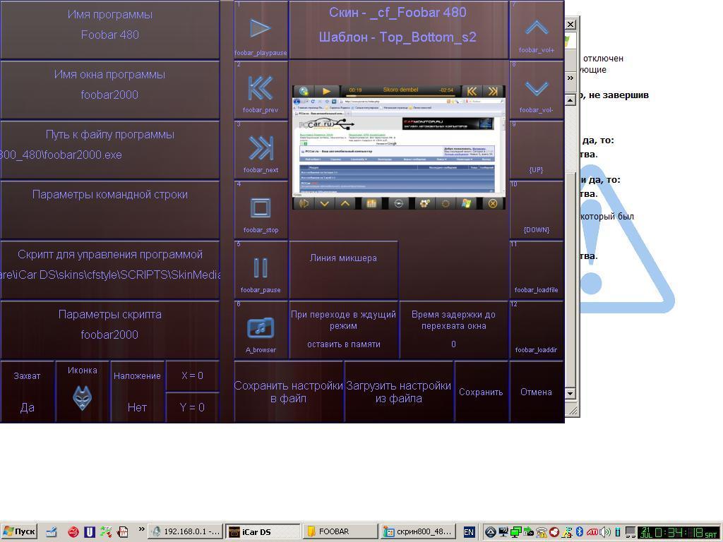Viewport: 723px width, 542px height.
Task: Open the Скин - Шаблон selector header
Action: [398, 25]
